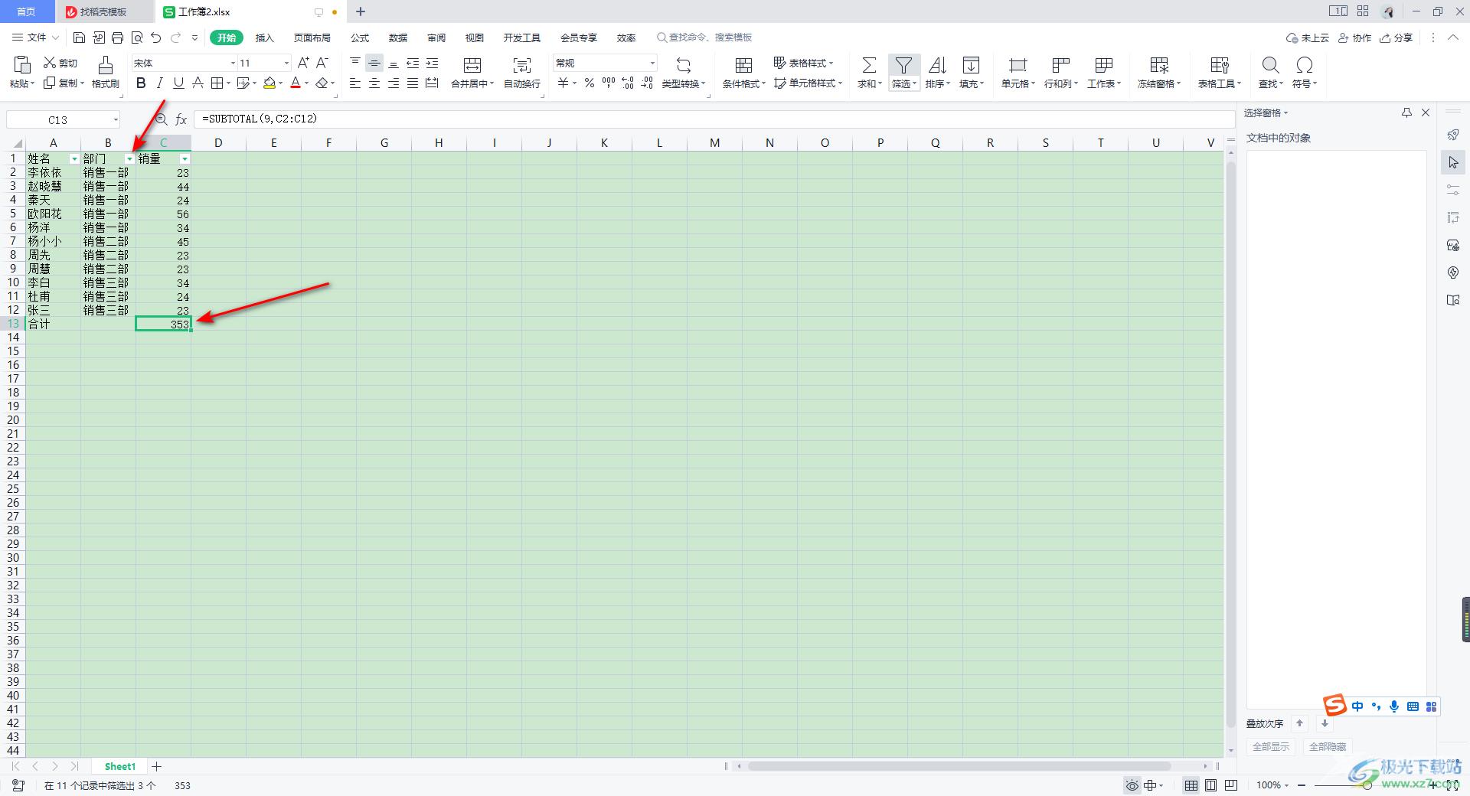Screen dimensions: 1470x796
Task: Click the Find (查找) magnifier icon
Action: (x=1270, y=65)
